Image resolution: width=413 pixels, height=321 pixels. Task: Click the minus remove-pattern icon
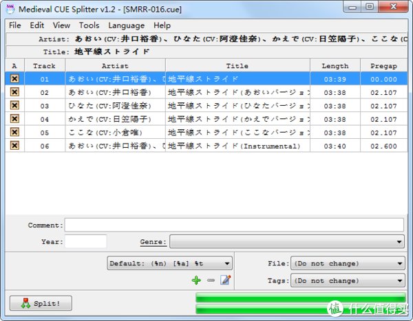(211, 280)
